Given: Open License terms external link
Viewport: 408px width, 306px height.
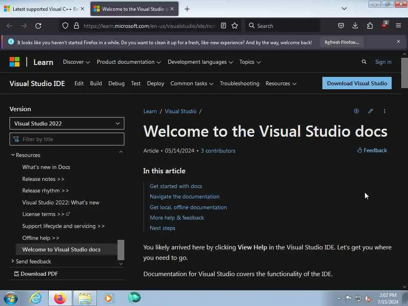Looking at the screenshot, I should click(x=46, y=214).
